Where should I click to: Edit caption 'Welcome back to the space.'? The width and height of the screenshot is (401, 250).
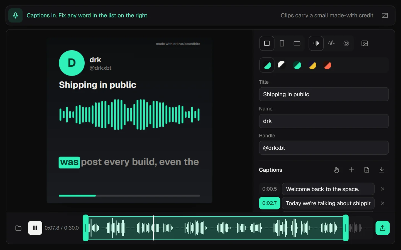tap(328, 189)
